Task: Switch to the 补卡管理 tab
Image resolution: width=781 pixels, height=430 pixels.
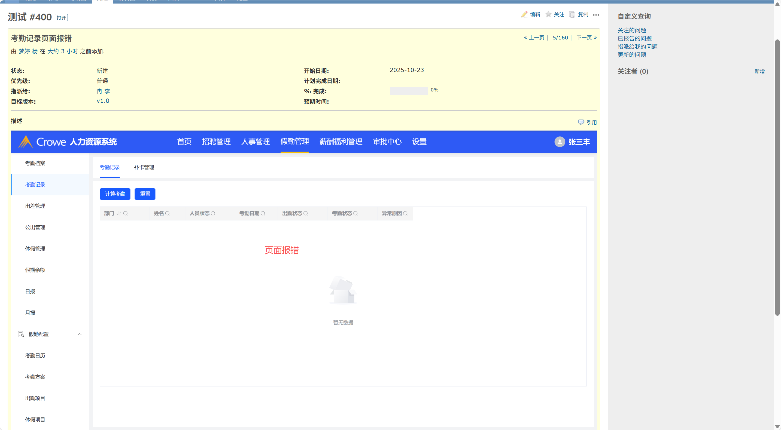Action: pyautogui.click(x=144, y=167)
